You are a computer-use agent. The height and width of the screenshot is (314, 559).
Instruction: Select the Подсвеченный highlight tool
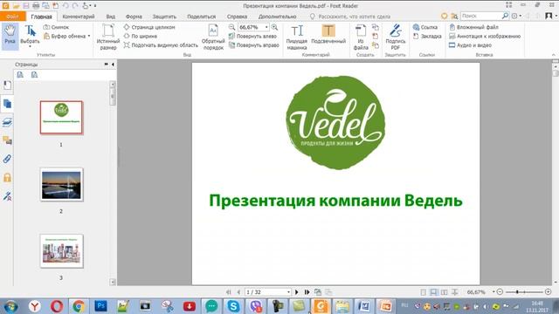(x=328, y=35)
